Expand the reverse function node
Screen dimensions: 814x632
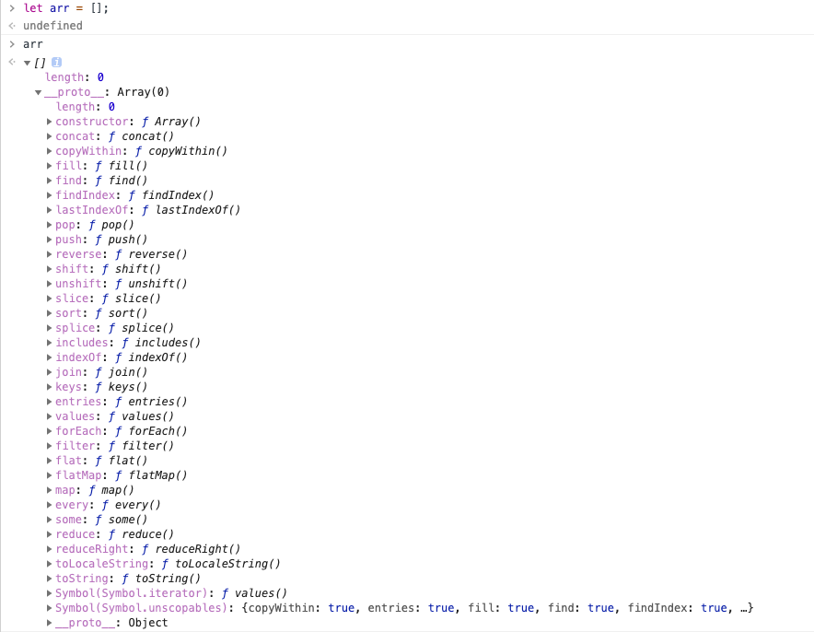pyautogui.click(x=50, y=254)
